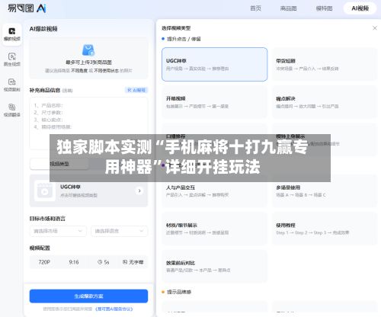Select the 材质/细节展示 video type card
381x317 pixels.
pyautogui.click(x=214, y=229)
